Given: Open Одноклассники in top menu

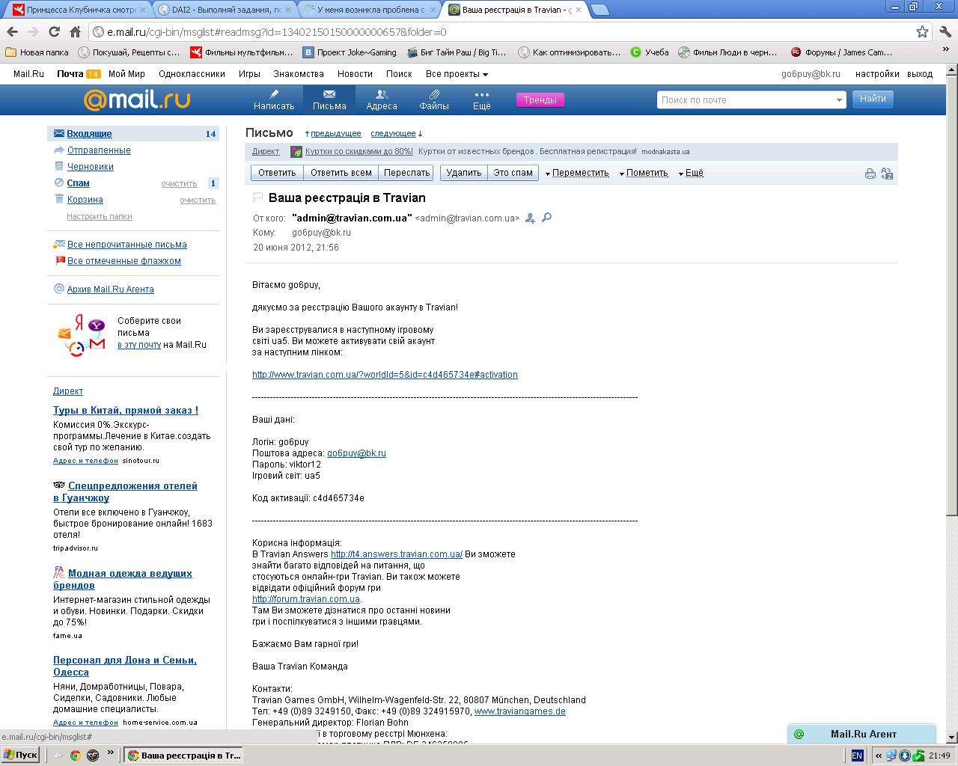Looking at the screenshot, I should pyautogui.click(x=192, y=74).
